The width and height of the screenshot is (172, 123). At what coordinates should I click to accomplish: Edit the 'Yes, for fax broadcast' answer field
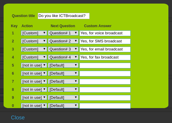(x=105, y=57)
